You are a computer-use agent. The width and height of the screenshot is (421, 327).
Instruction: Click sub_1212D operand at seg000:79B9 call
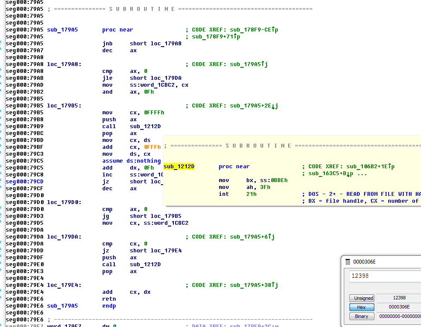145,126
